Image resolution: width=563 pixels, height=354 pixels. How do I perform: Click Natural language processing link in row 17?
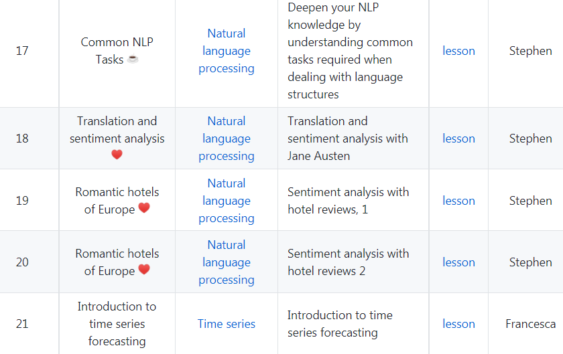tap(227, 51)
